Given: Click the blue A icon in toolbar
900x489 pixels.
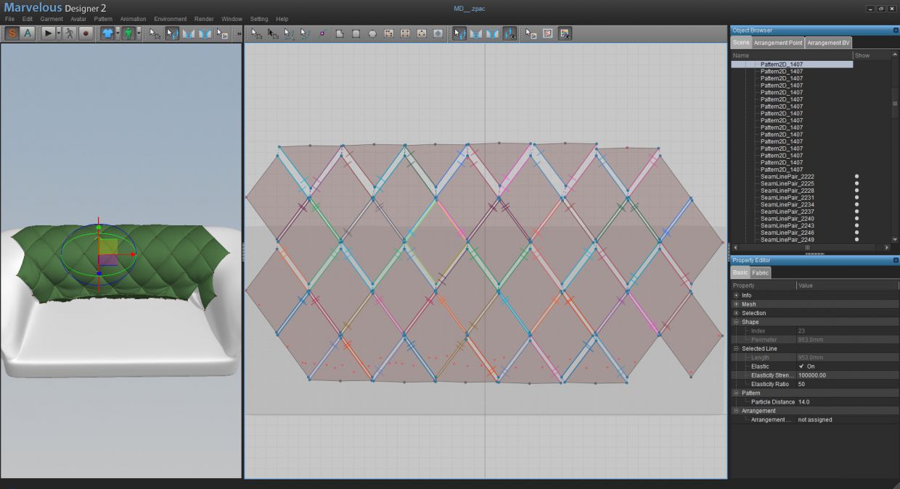Looking at the screenshot, I should click(x=28, y=33).
